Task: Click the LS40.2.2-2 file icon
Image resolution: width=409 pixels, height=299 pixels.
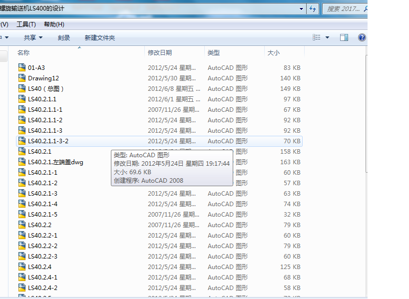Action: coord(22,246)
